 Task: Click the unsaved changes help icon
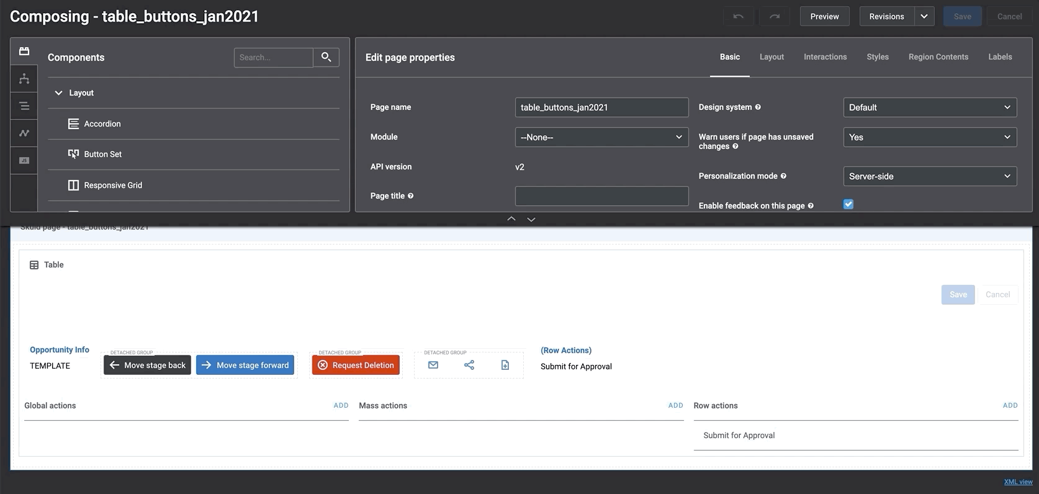tap(735, 146)
